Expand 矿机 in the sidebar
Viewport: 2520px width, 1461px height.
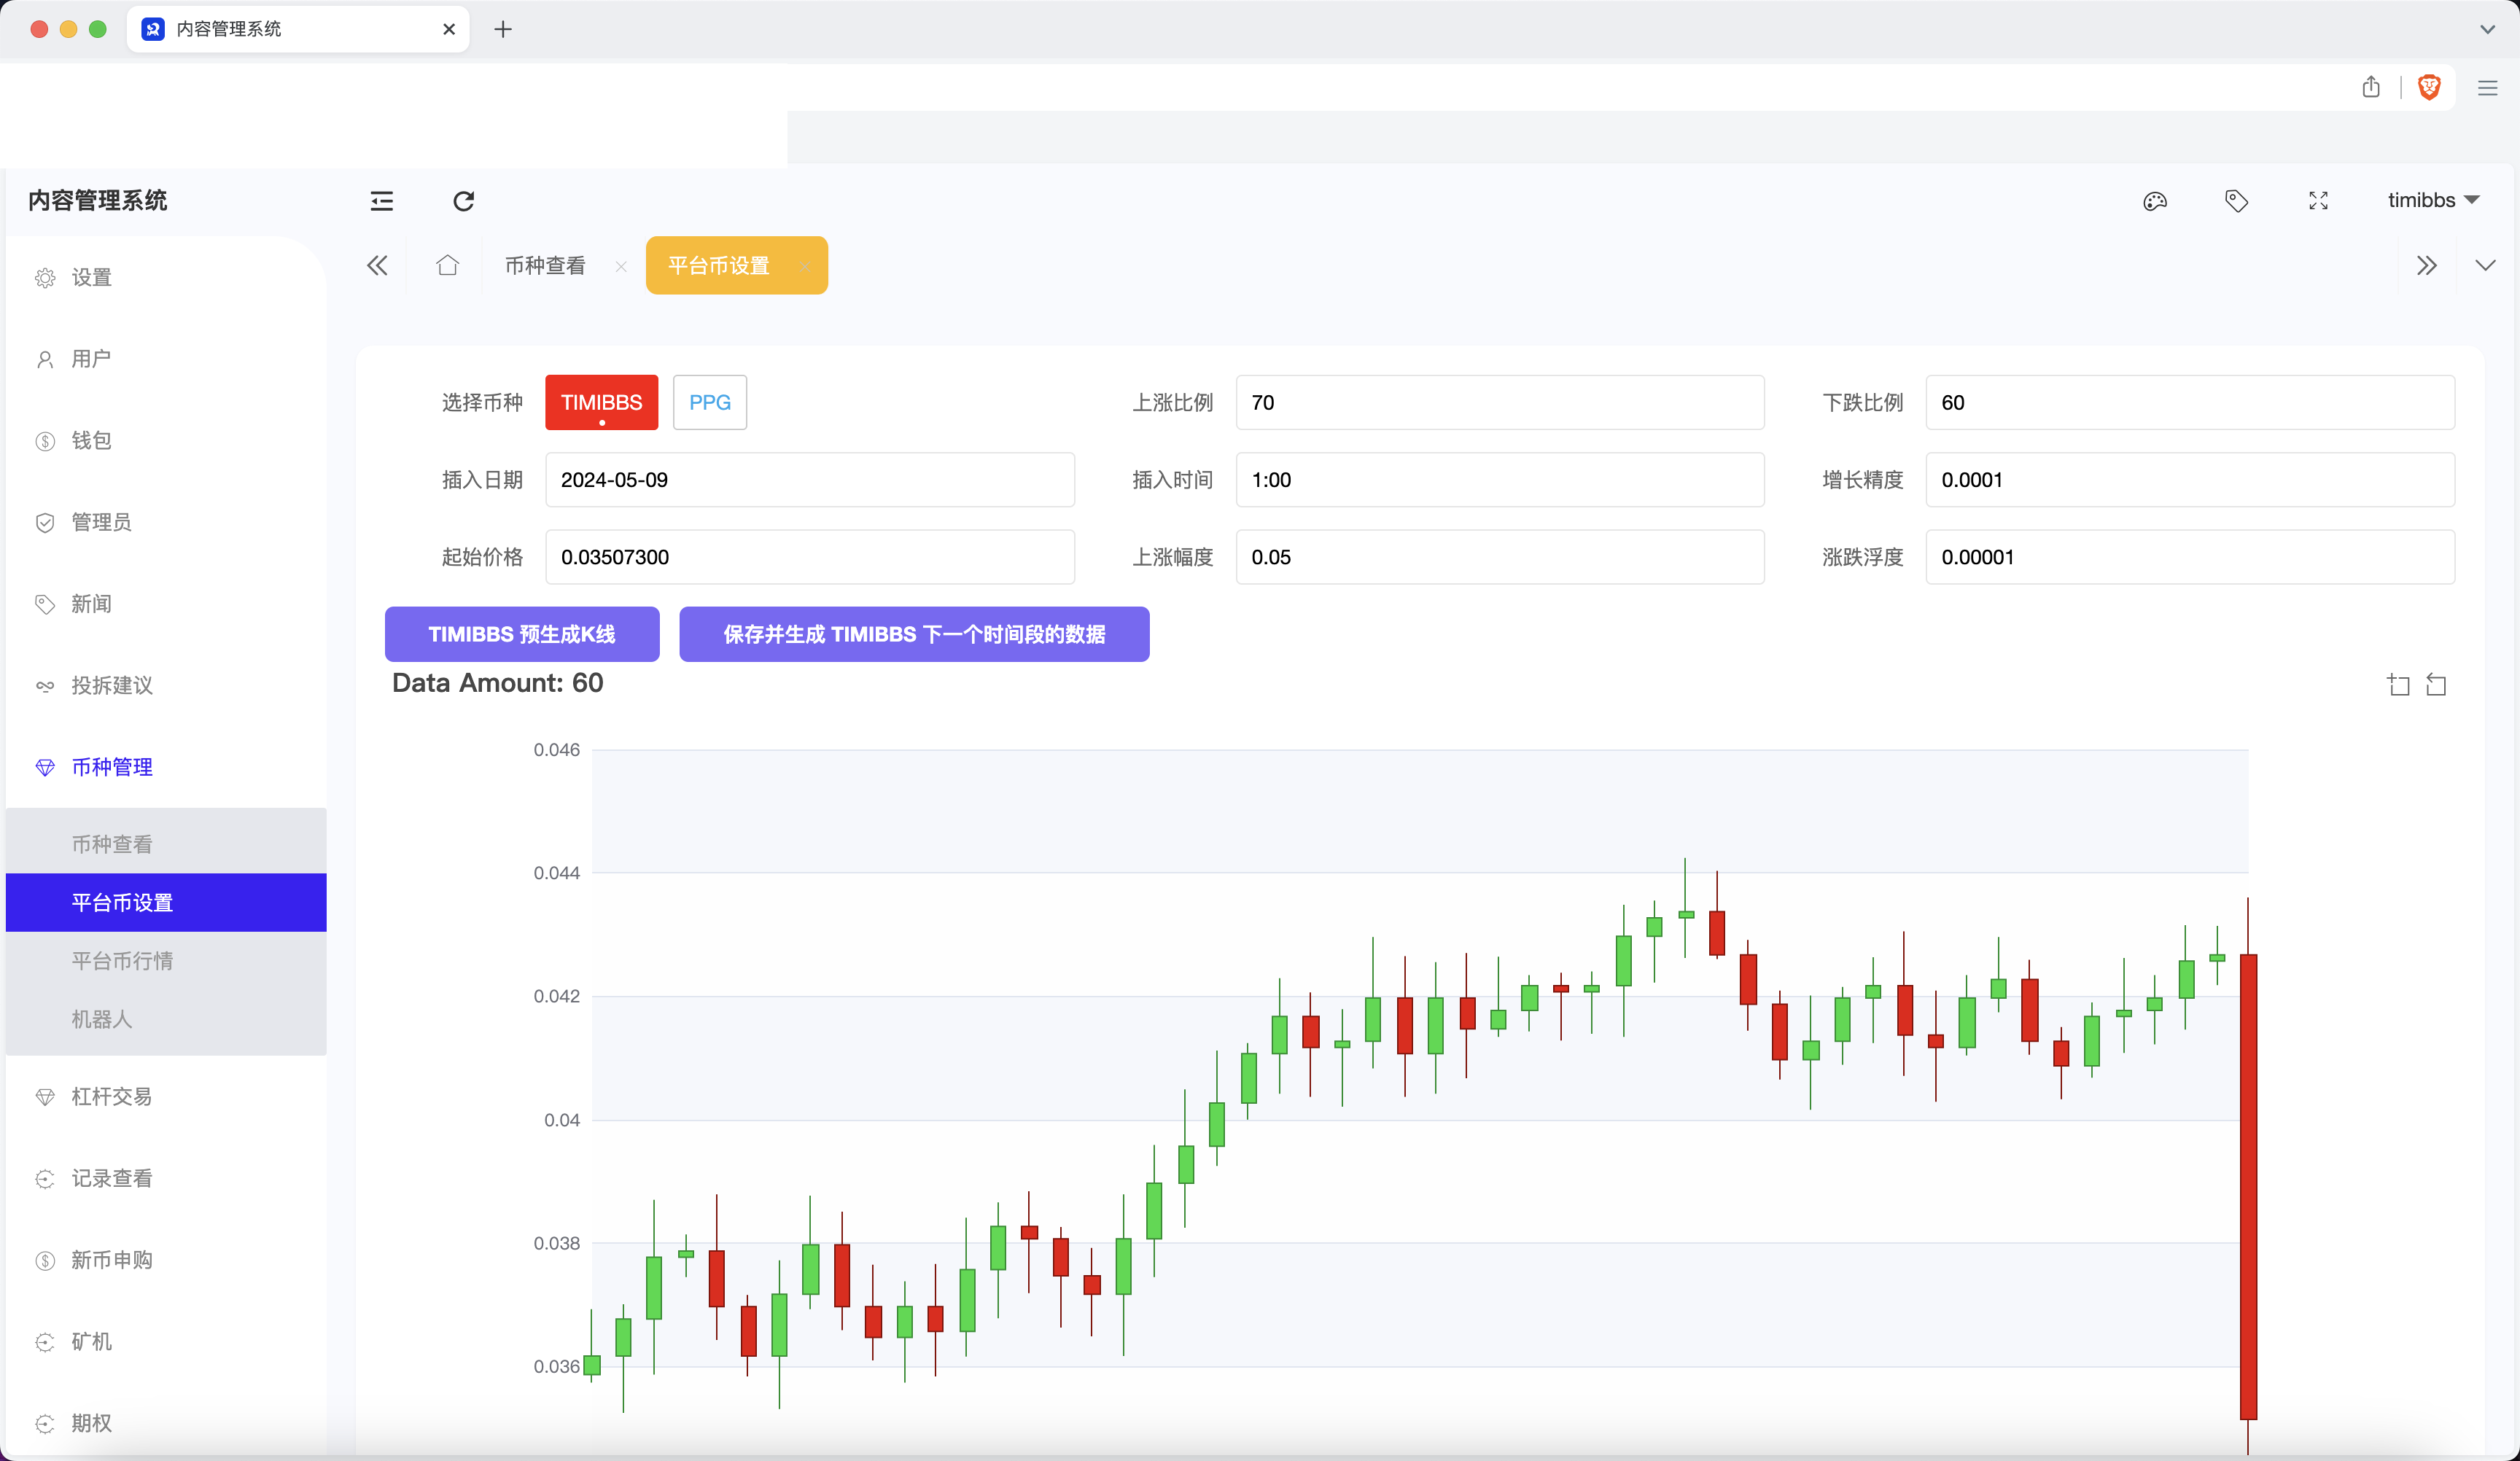166,1341
